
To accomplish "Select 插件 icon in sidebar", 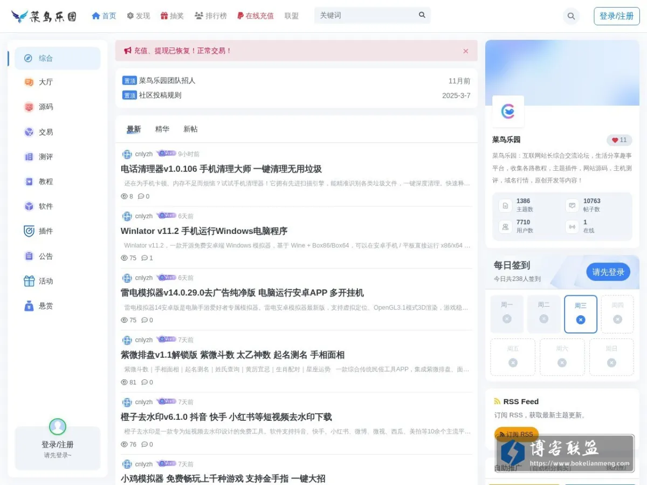I will click(x=29, y=231).
